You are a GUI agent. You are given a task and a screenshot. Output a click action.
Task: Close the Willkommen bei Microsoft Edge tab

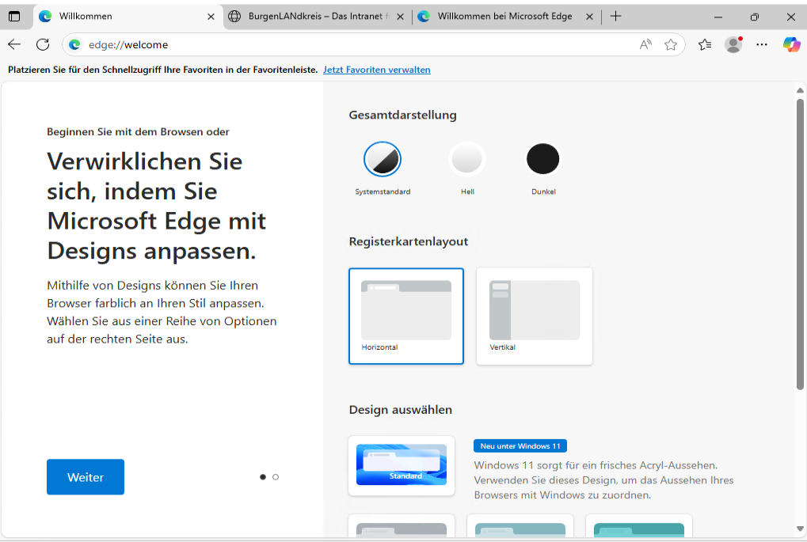pos(590,17)
